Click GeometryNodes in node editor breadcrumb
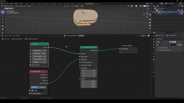Viewport: 184px width, 103px height. click(x=18, y=39)
